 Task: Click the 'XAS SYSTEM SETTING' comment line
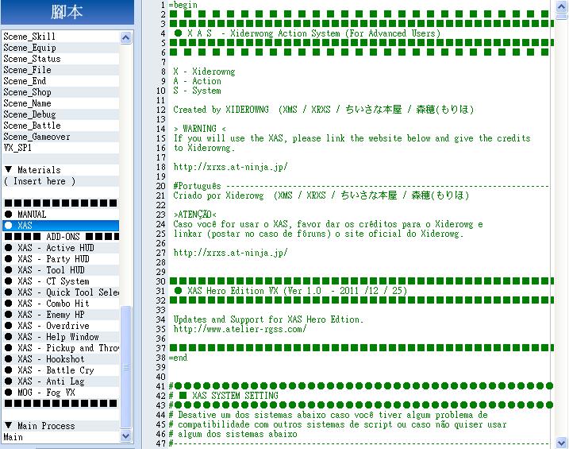click(224, 396)
